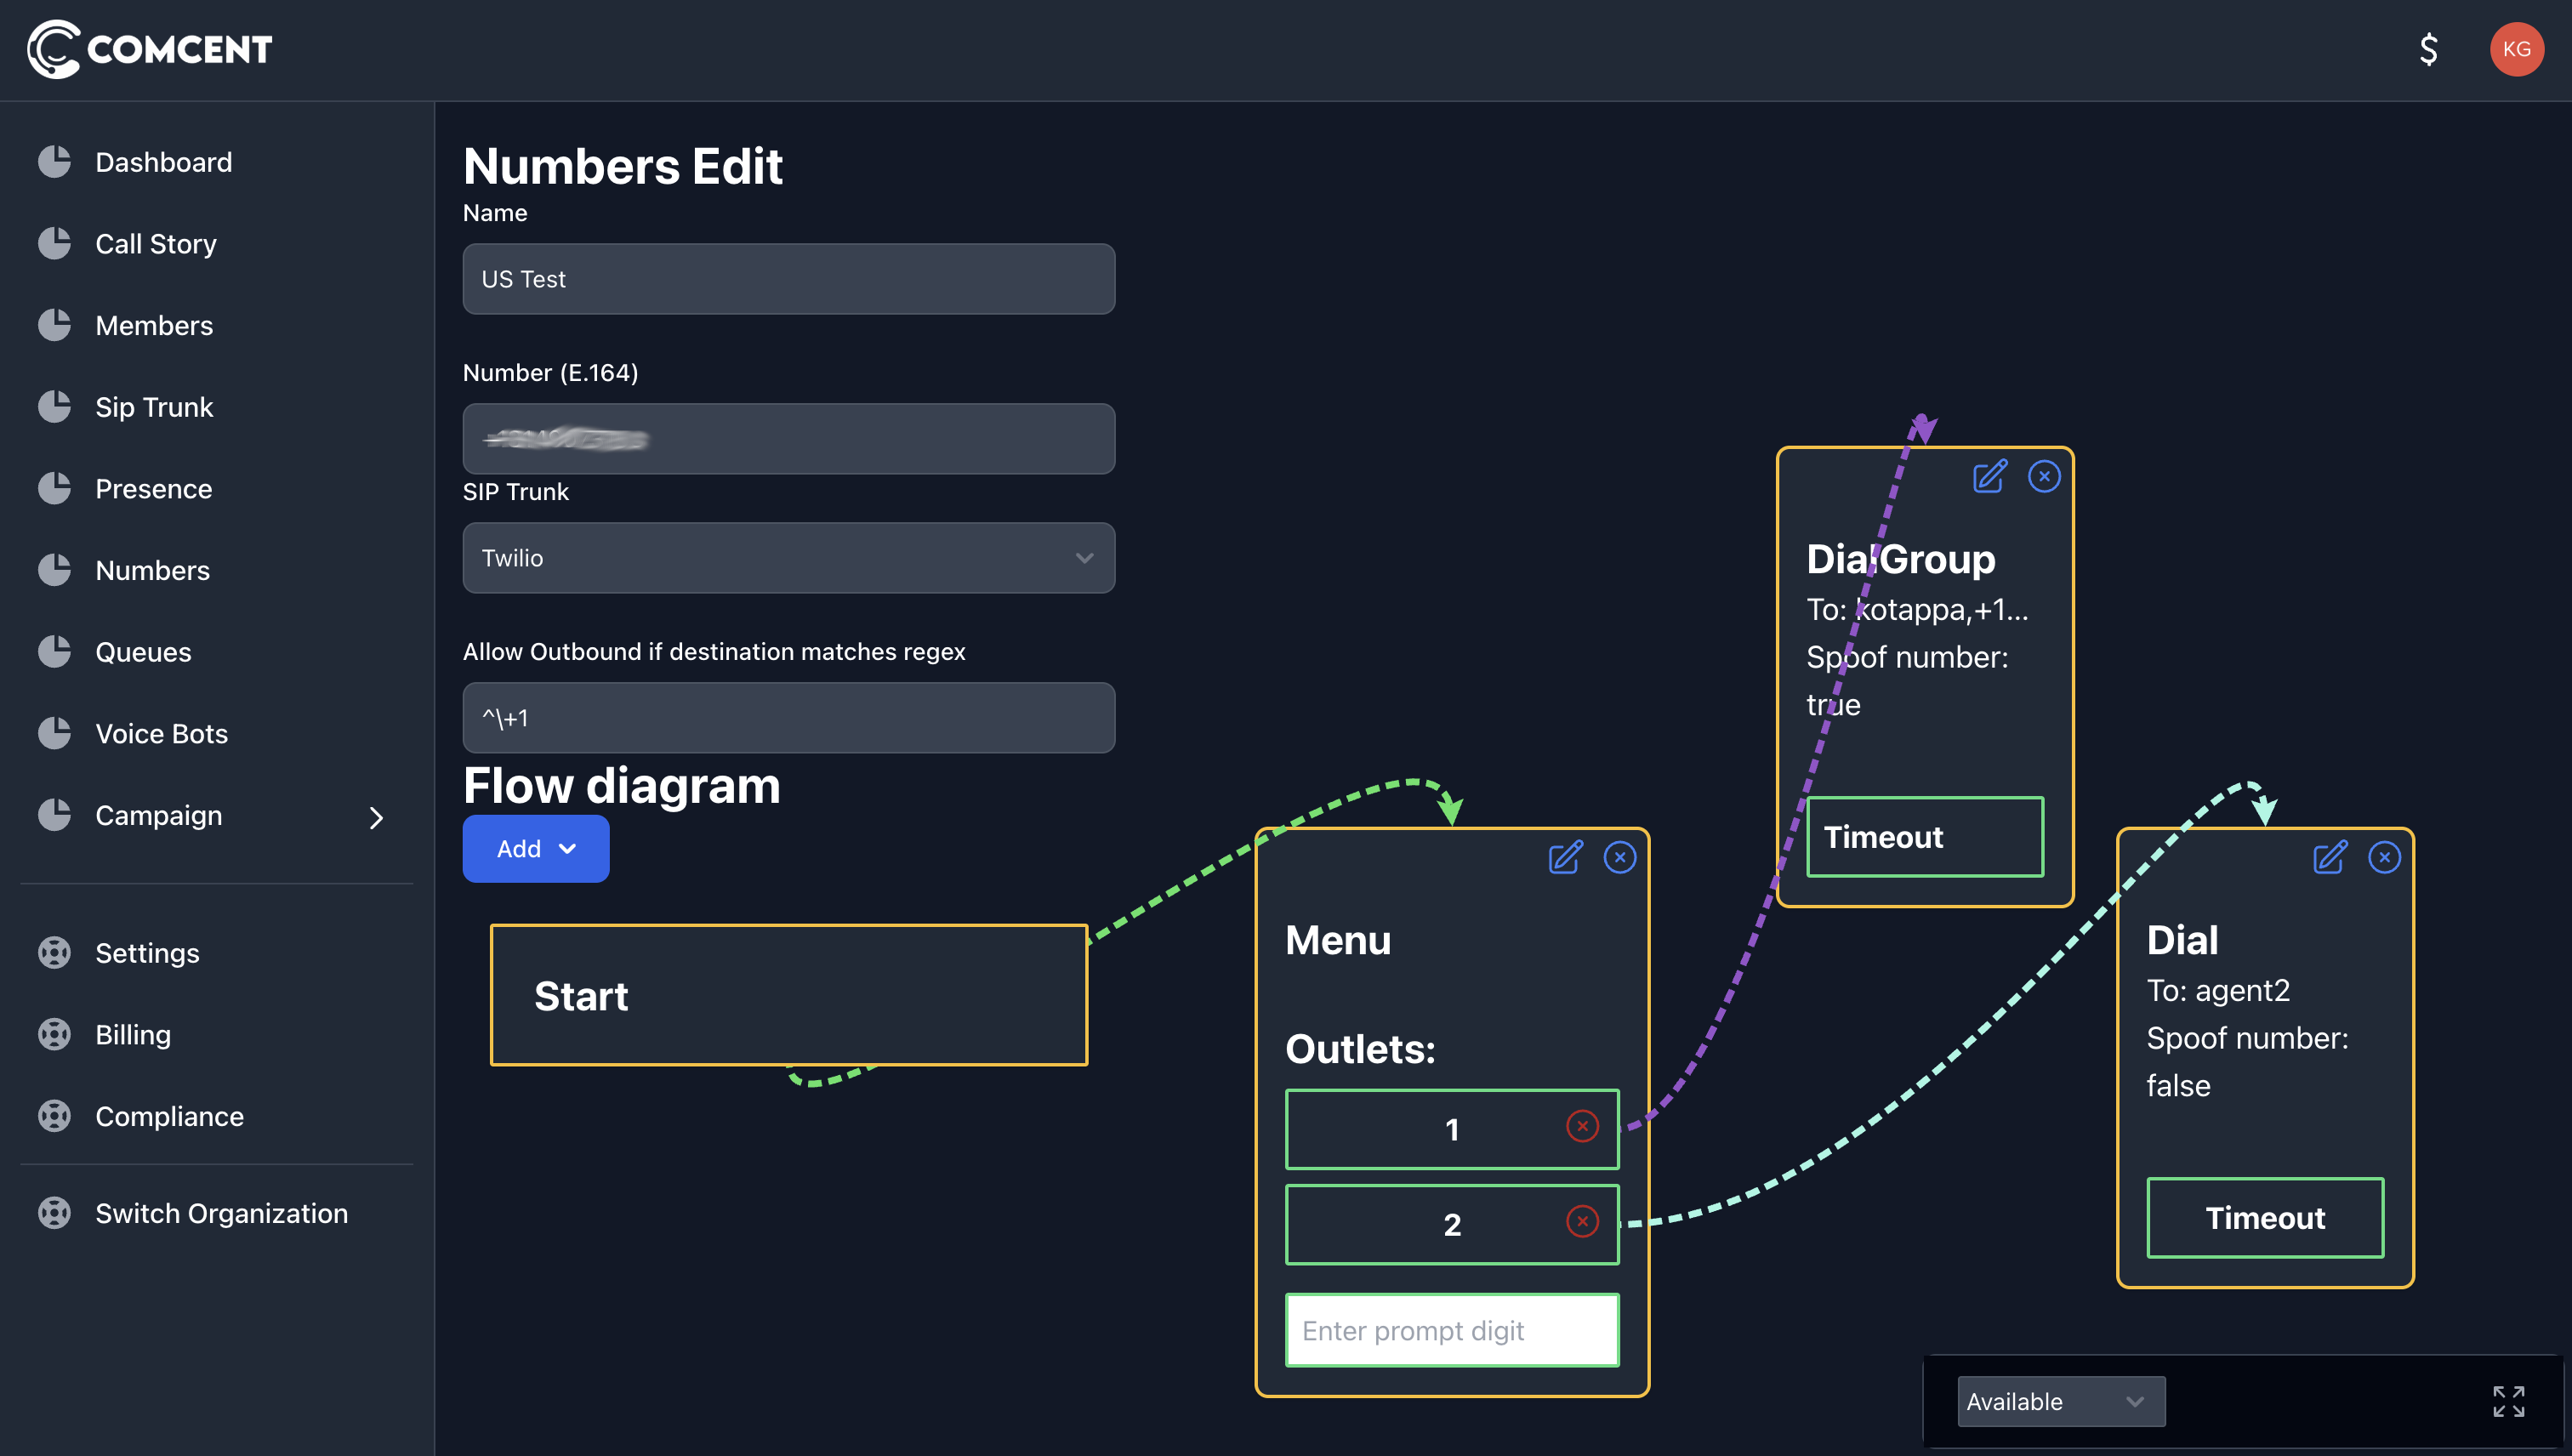This screenshot has width=2572, height=1456.
Task: Click the Queues sidebar icon
Action: click(x=55, y=652)
